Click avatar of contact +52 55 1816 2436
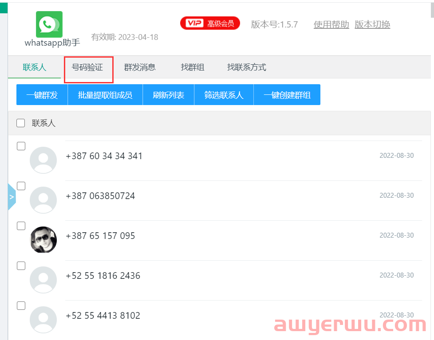Image resolution: width=434 pixels, height=340 pixels. click(x=43, y=279)
